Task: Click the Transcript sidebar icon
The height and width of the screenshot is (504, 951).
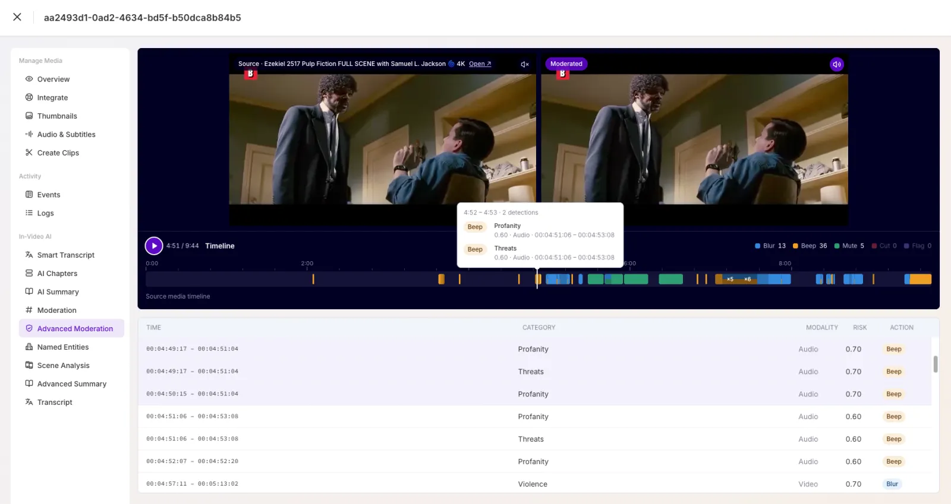Action: pos(29,402)
